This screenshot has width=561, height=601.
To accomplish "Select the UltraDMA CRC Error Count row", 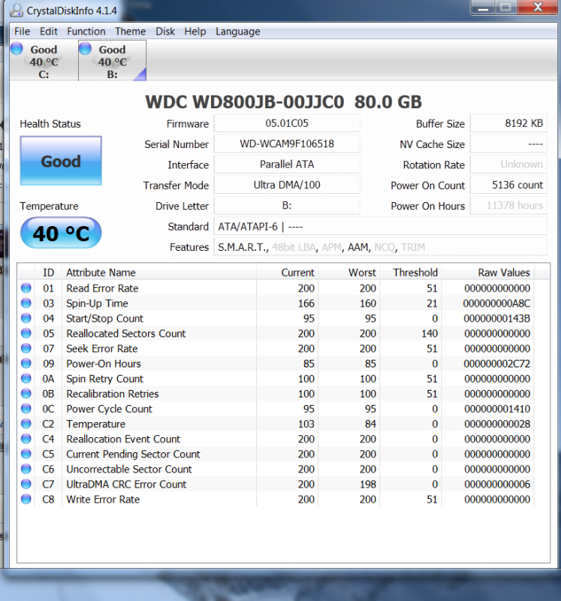I will [126, 484].
